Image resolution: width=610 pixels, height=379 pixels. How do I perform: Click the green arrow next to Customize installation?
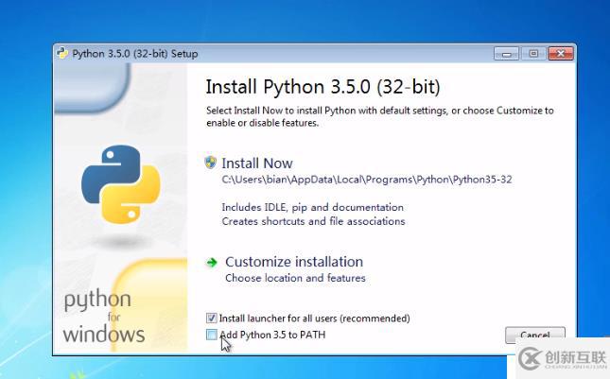212,263
